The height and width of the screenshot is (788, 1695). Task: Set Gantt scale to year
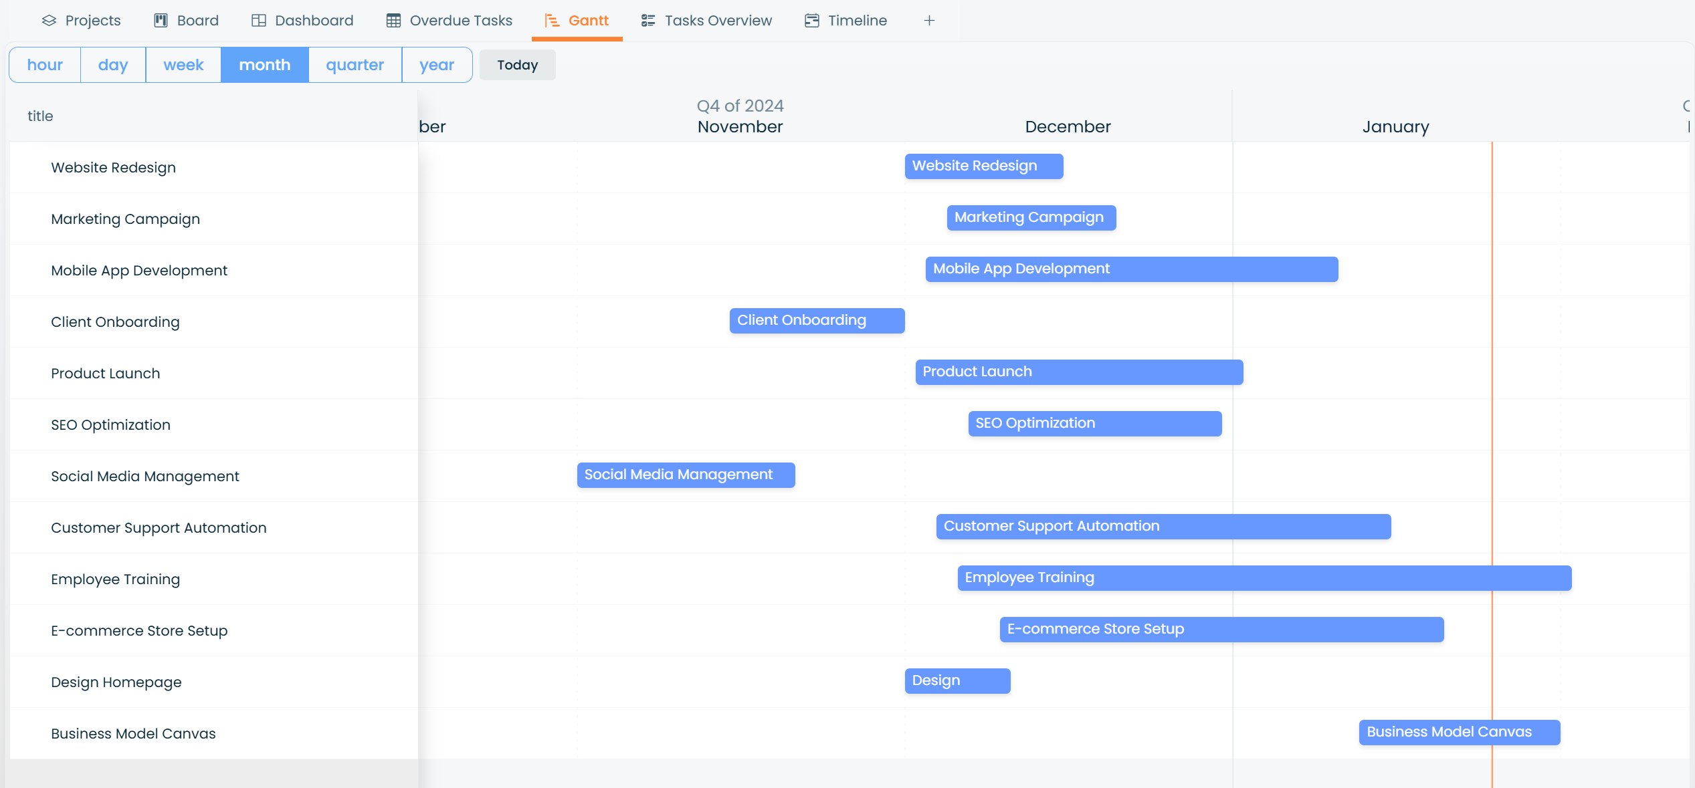coord(437,65)
